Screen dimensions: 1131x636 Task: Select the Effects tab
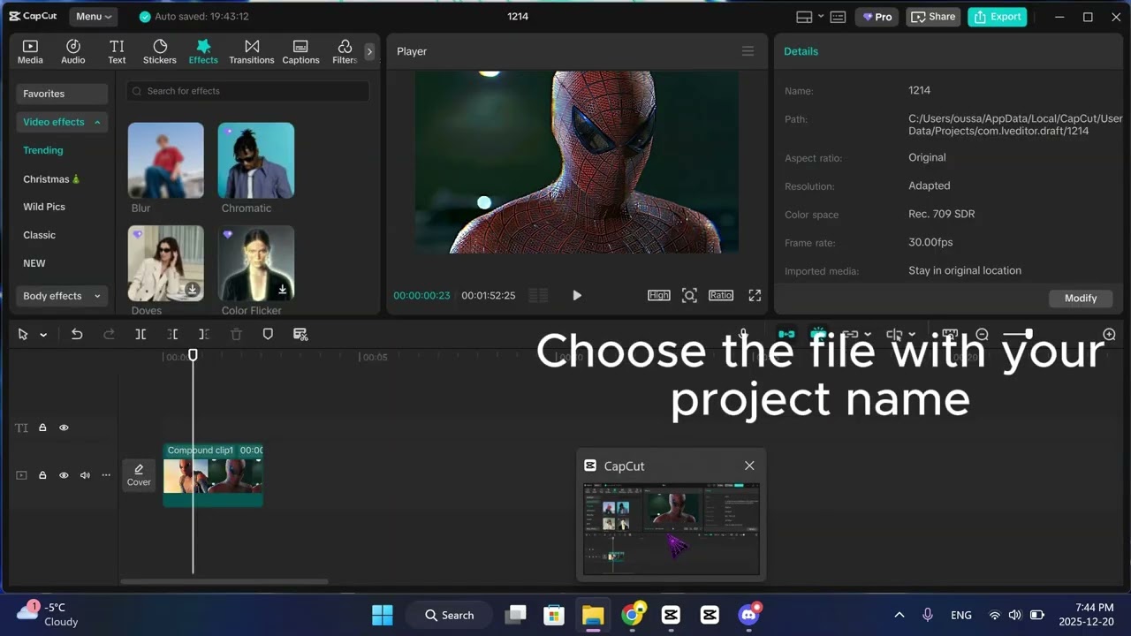click(x=203, y=52)
